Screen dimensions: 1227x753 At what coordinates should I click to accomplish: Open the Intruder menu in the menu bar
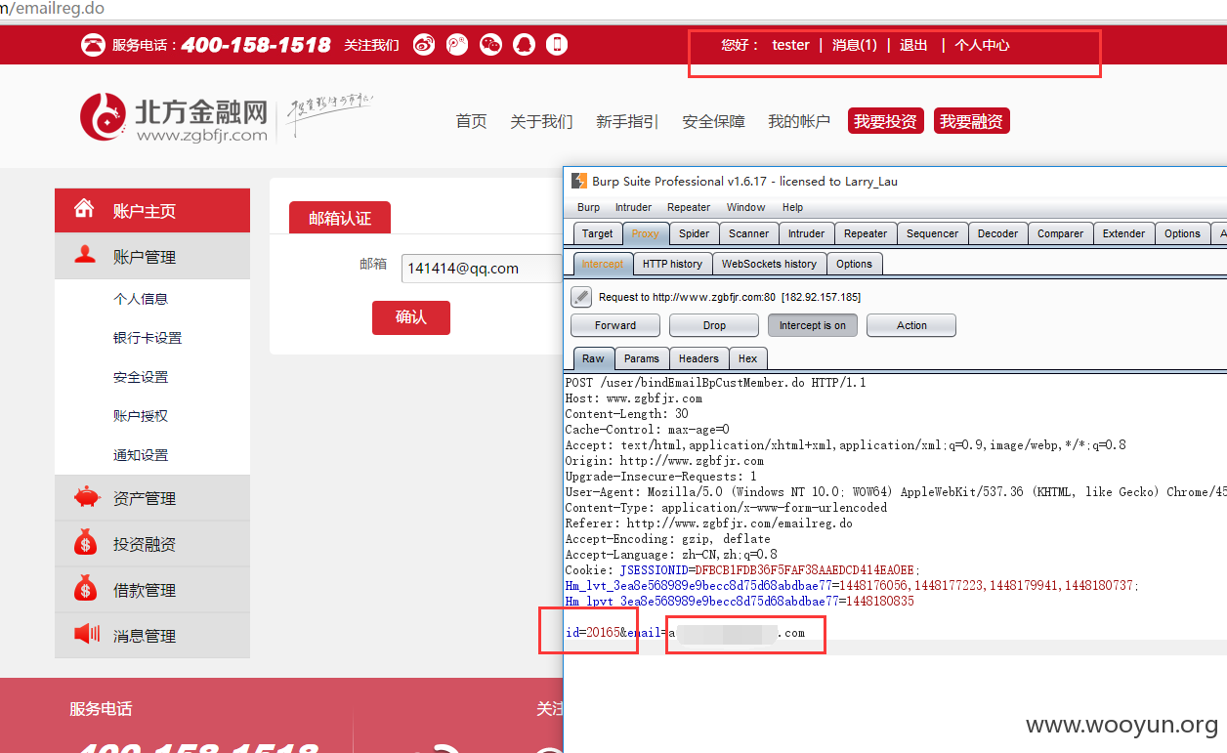click(633, 207)
